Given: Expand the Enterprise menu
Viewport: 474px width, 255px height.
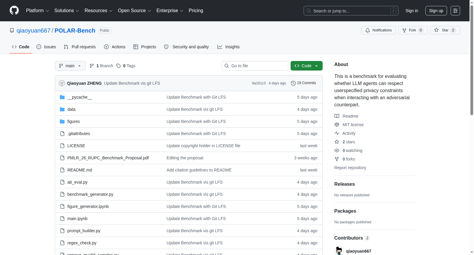Looking at the screenshot, I should coord(170,11).
